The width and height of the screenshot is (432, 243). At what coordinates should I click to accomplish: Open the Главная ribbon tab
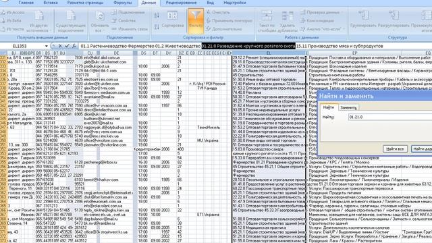coord(26,3)
